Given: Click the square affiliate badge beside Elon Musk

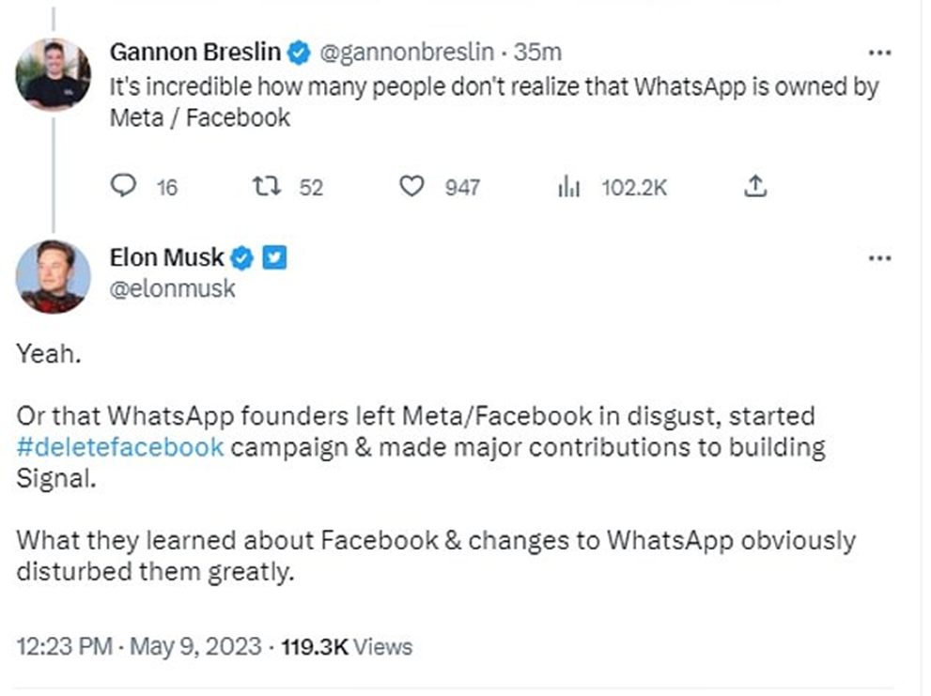Looking at the screenshot, I should click(273, 257).
